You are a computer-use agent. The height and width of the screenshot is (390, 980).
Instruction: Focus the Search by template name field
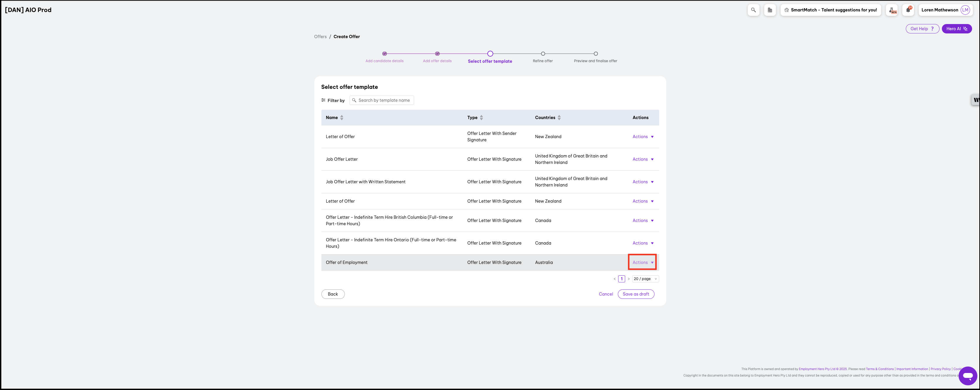[x=384, y=101]
